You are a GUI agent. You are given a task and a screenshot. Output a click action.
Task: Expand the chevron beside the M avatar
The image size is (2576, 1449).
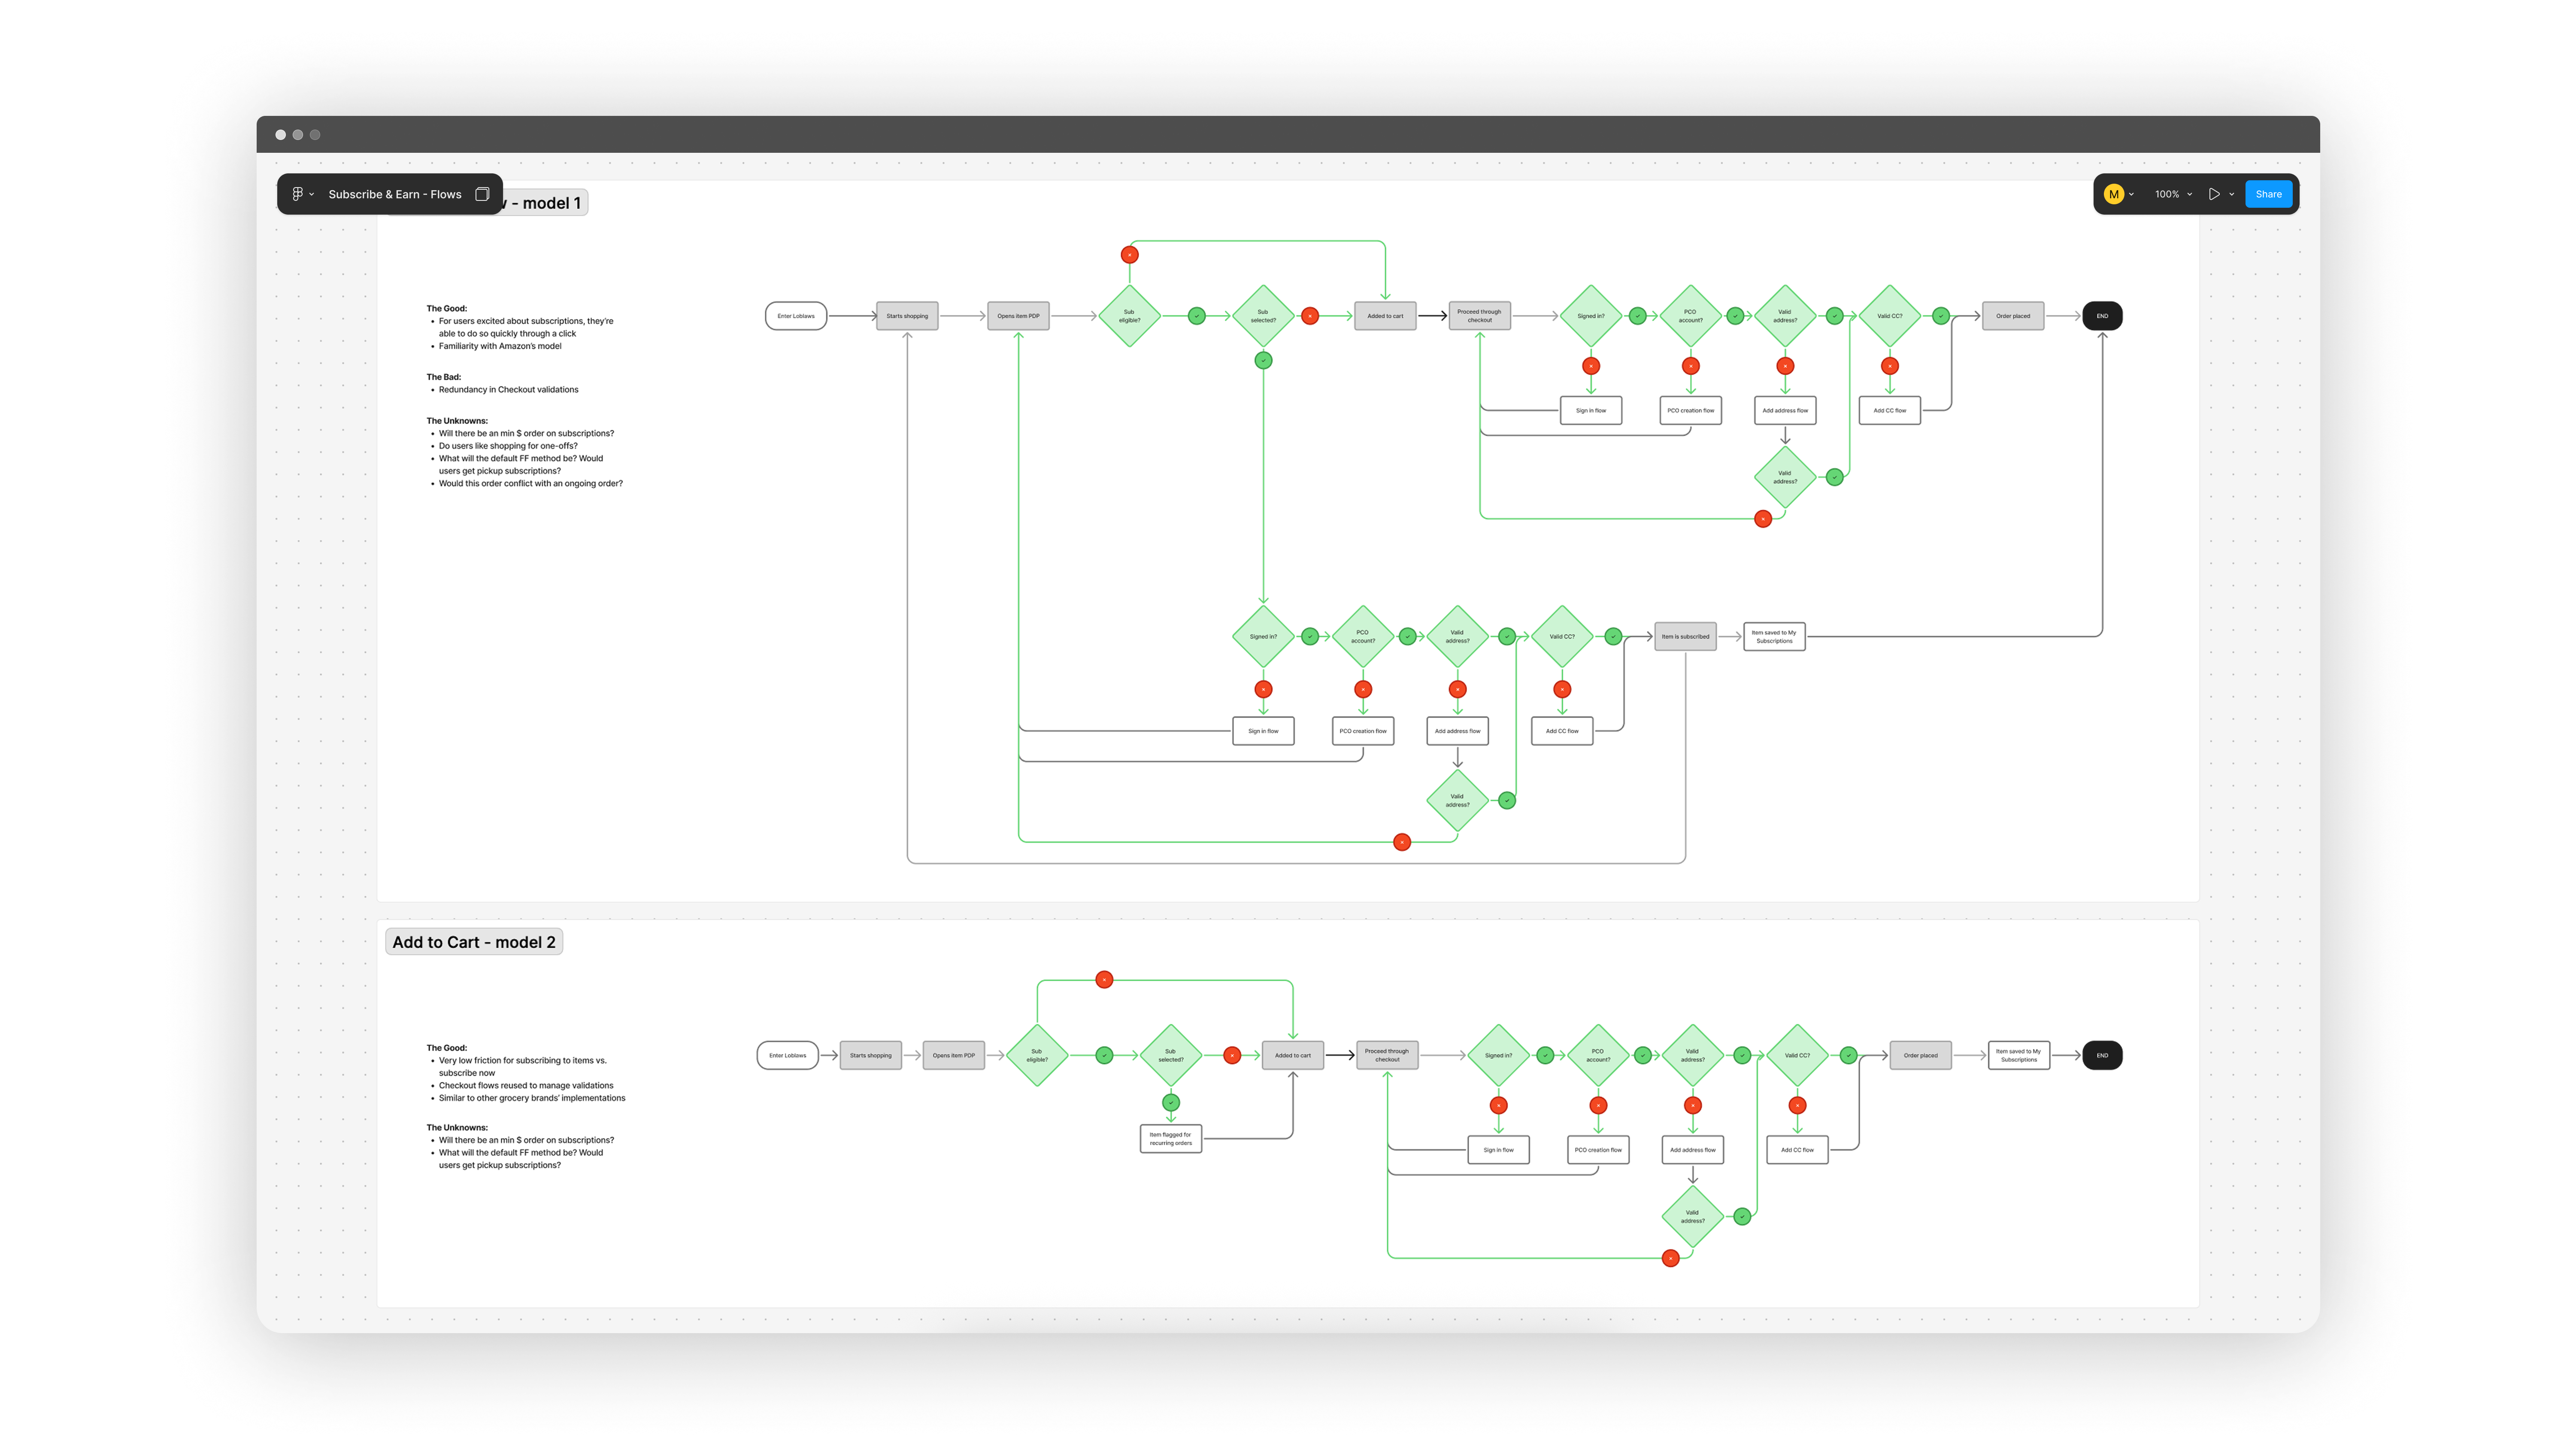pos(2131,195)
